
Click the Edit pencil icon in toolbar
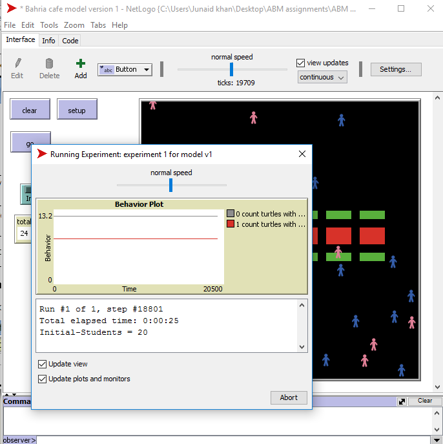[17, 63]
